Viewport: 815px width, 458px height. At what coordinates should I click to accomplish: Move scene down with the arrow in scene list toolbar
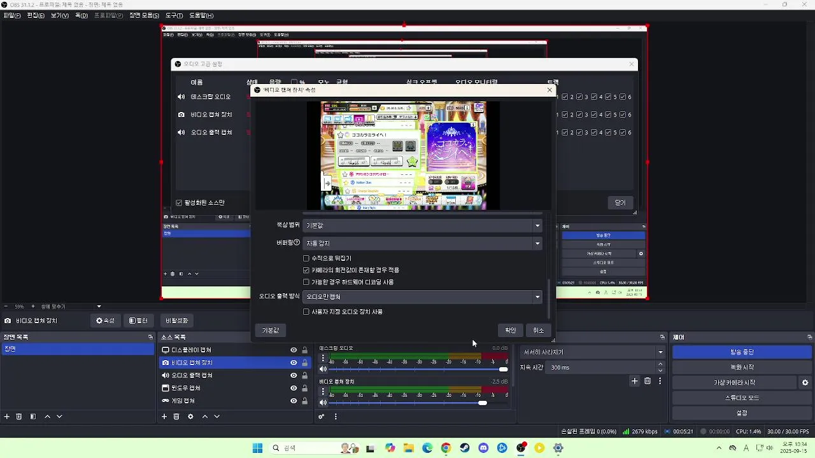pos(59,417)
